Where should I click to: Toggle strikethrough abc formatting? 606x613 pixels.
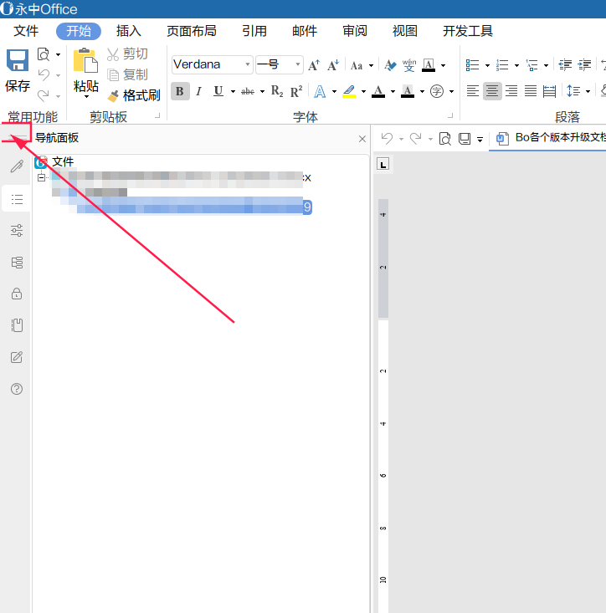(248, 91)
